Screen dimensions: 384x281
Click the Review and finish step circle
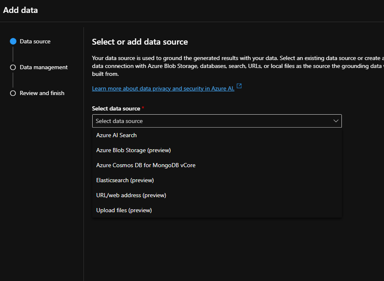[x=13, y=93]
